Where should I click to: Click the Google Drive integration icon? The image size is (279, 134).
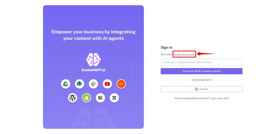click(66, 84)
